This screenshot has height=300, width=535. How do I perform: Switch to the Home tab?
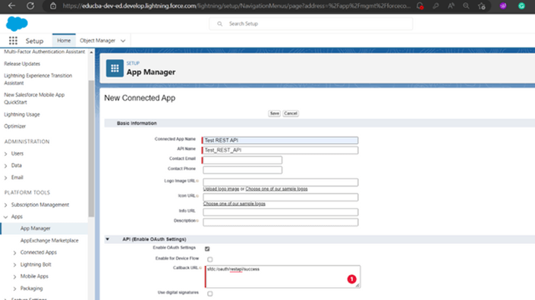point(64,40)
